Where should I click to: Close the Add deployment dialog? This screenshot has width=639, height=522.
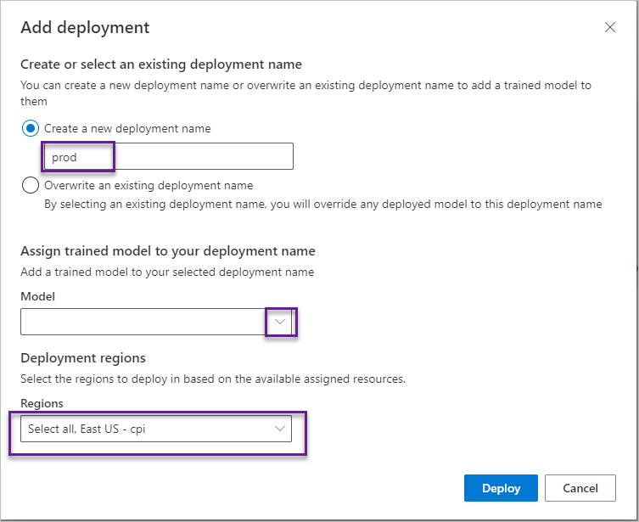609,27
